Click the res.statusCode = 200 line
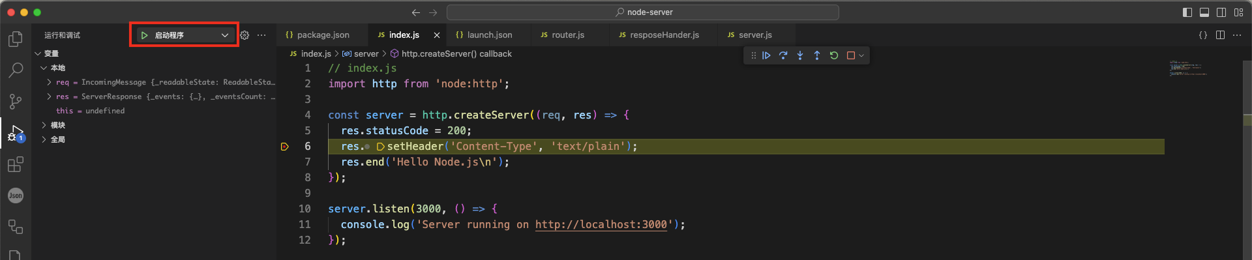1252x260 pixels. tap(406, 130)
